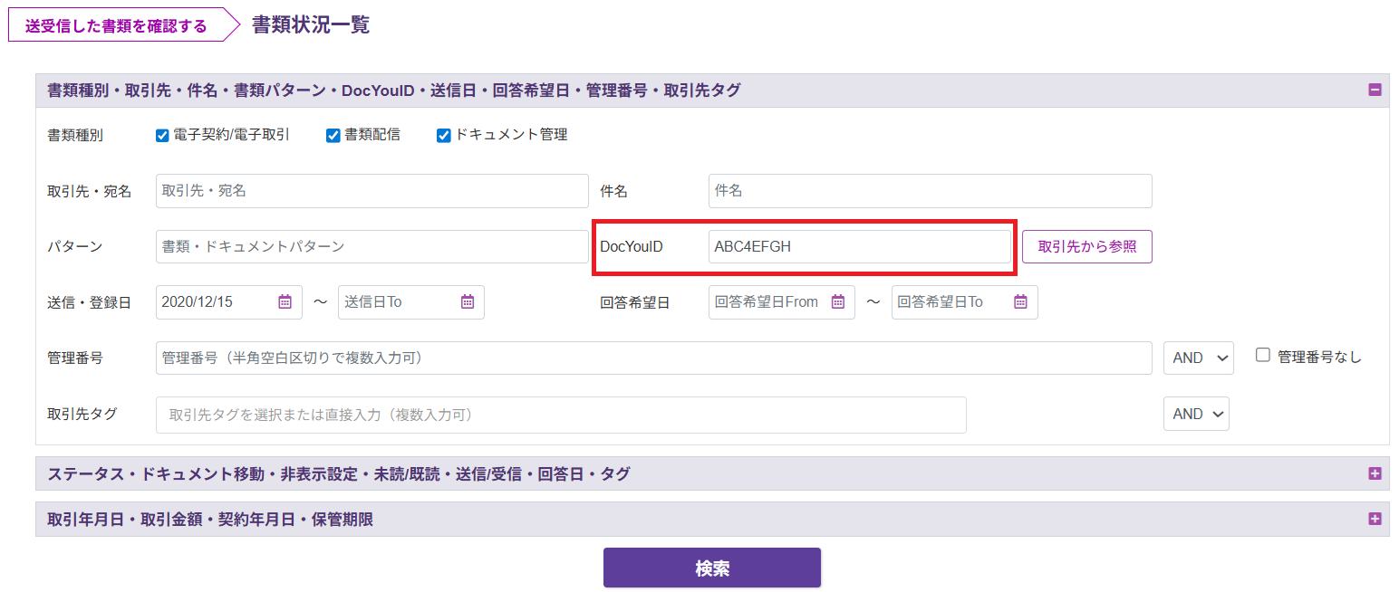Open AND dropdown beside 管理番号 field
1399x592 pixels.
[1199, 358]
